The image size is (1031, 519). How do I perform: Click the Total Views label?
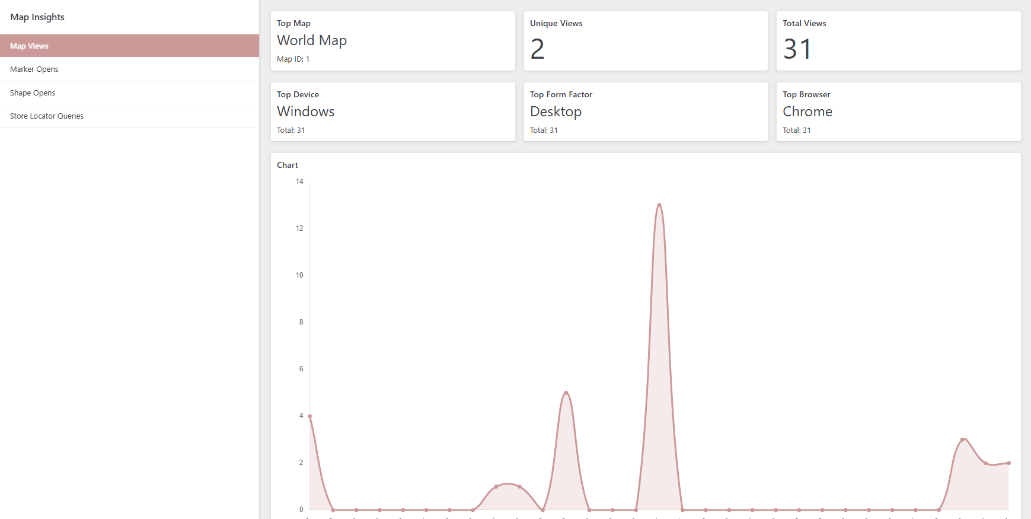click(x=805, y=24)
